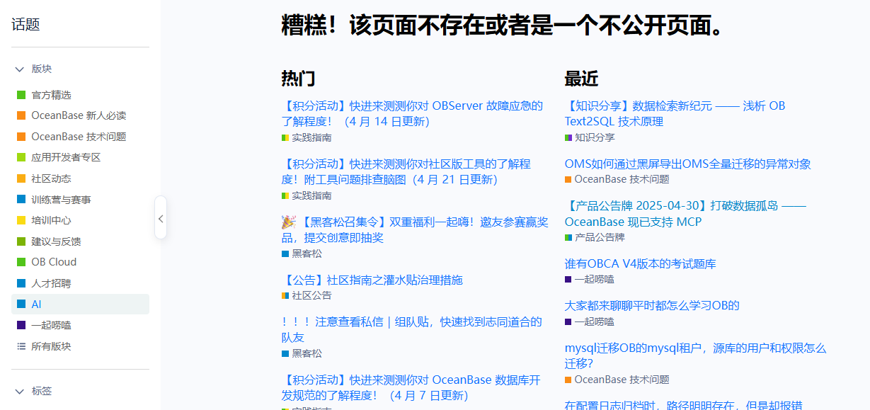Click the blue square beside 训练营与赛事
This screenshot has width=870, height=410.
[21, 200]
